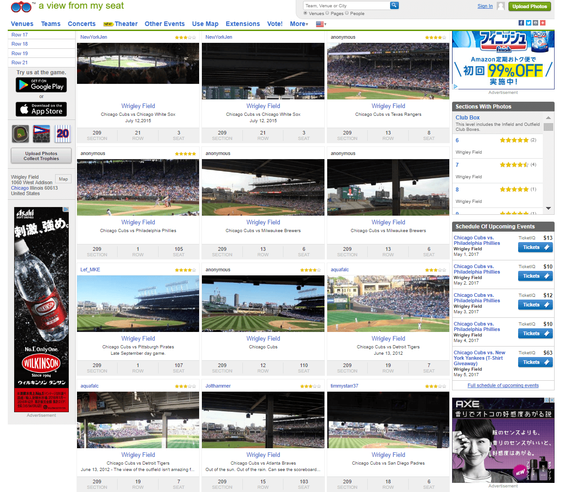The width and height of the screenshot is (571, 492).
Task: Click the red plus share icon
Action: coord(543,23)
